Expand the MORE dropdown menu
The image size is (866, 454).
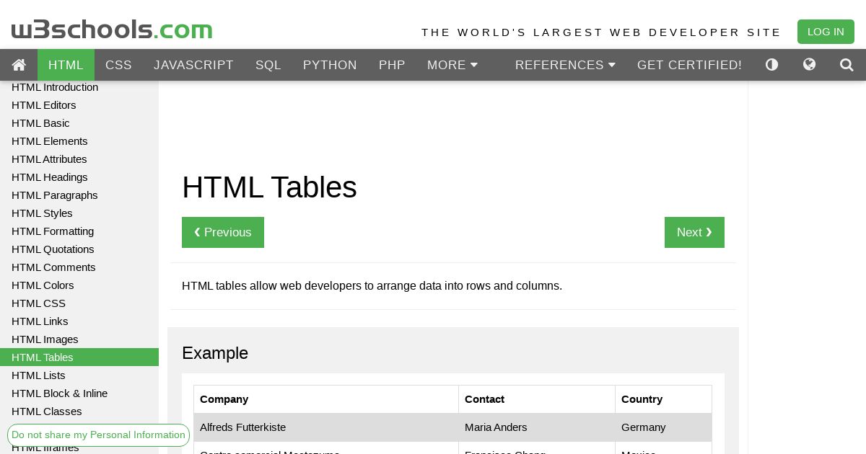(452, 65)
